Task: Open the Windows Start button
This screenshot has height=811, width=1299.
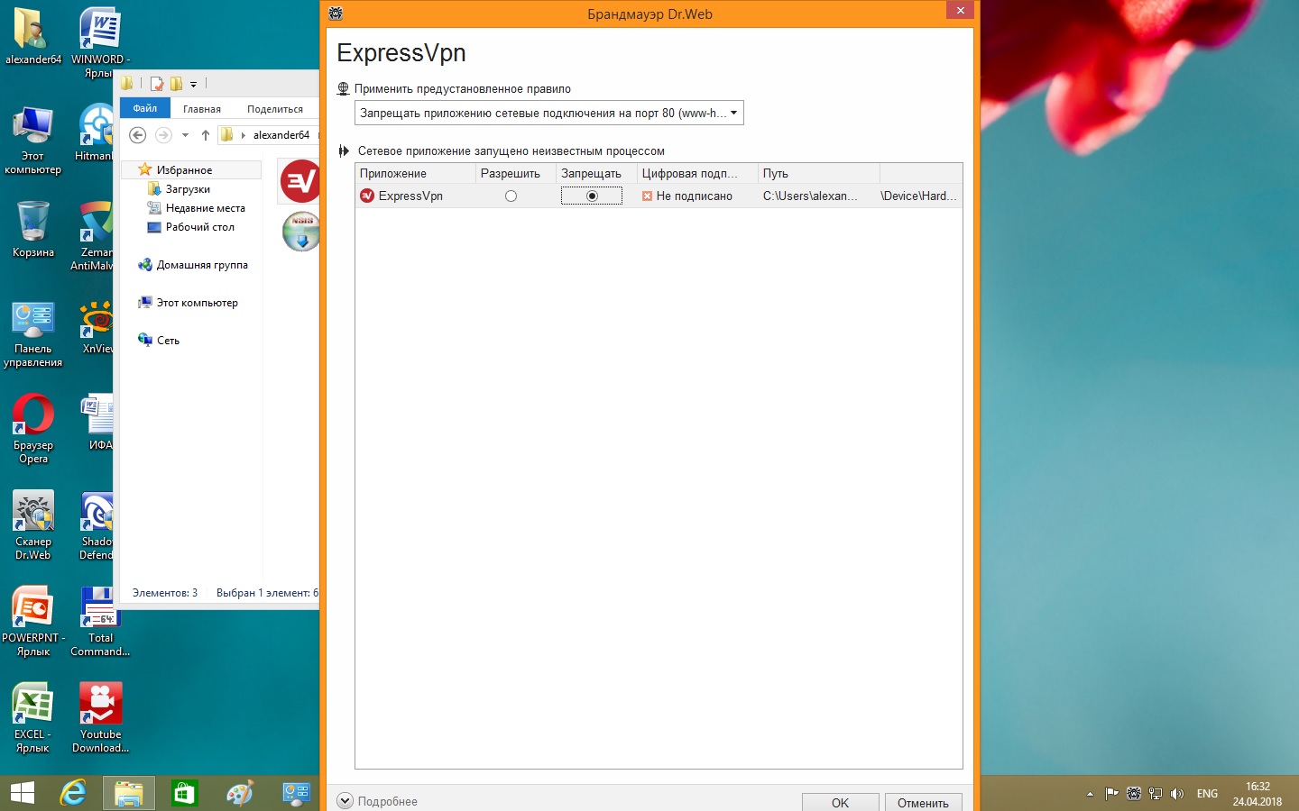Action: pos(22,794)
